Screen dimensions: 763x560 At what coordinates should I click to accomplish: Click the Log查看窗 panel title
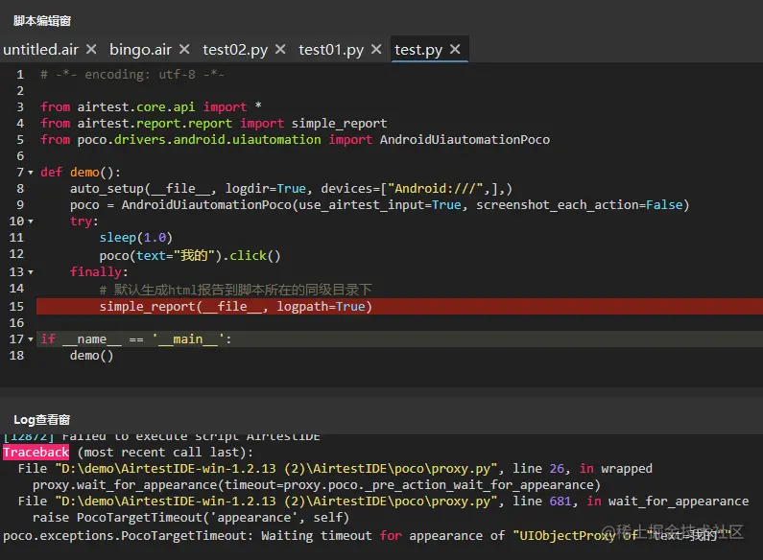click(x=42, y=419)
